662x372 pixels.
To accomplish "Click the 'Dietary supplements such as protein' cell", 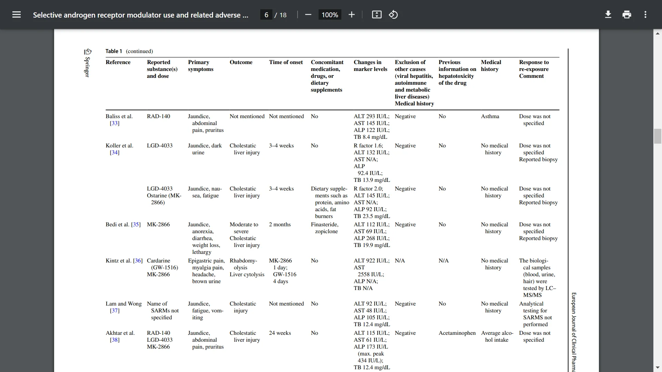I will pyautogui.click(x=330, y=203).
